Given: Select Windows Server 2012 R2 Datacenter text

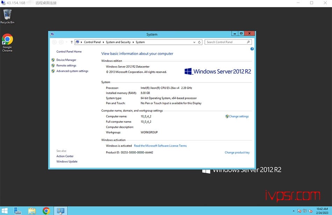Looking at the screenshot, I should coord(128,66).
